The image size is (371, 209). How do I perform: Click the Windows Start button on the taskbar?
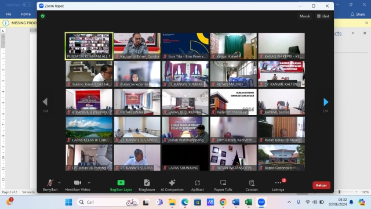(x=68, y=202)
